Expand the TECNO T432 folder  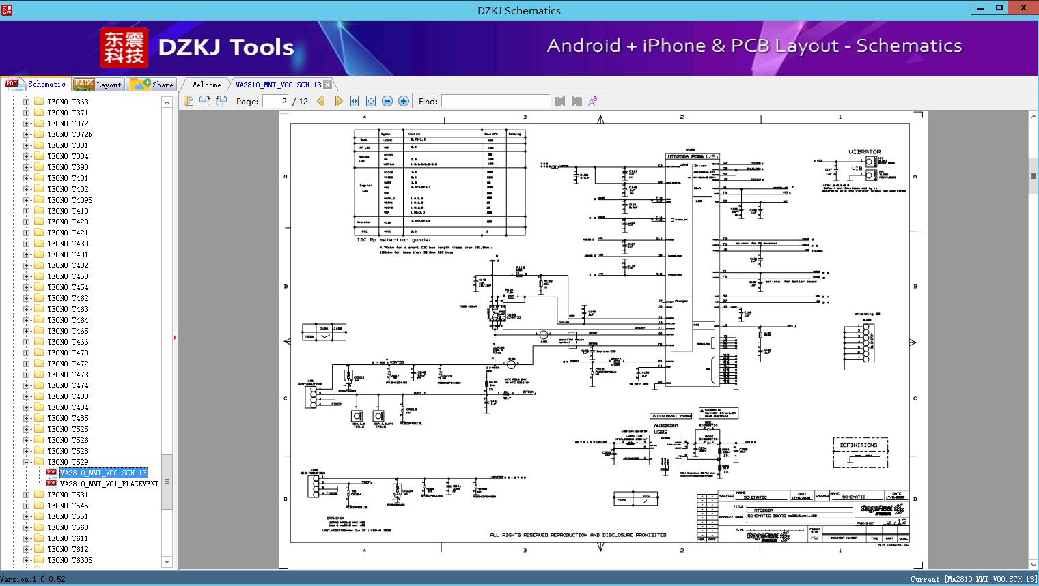27,265
